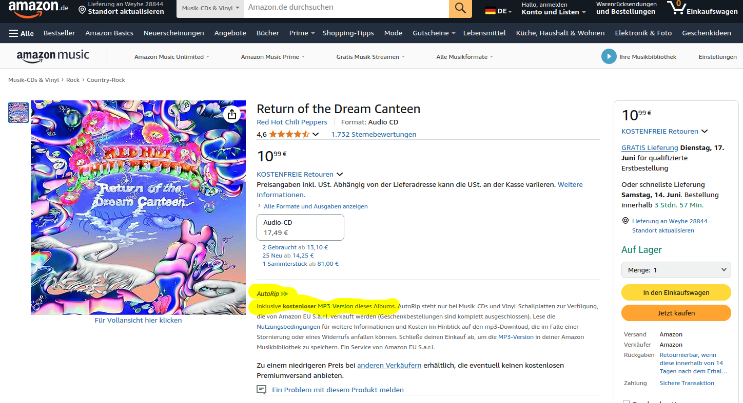The width and height of the screenshot is (743, 403).
Task: Go to Bestseller in navigation bar
Action: point(60,33)
